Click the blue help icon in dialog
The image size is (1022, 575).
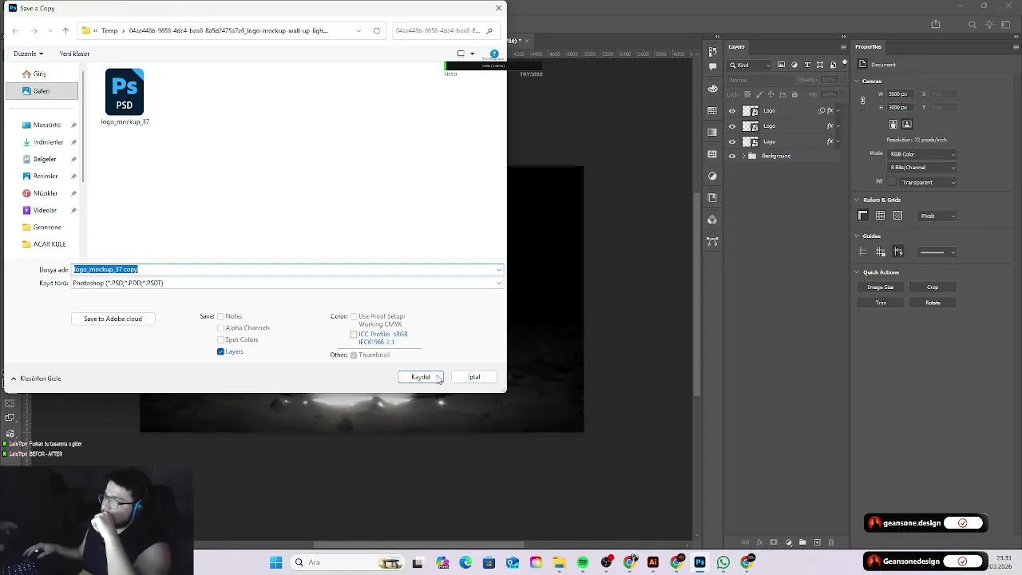pyautogui.click(x=494, y=54)
